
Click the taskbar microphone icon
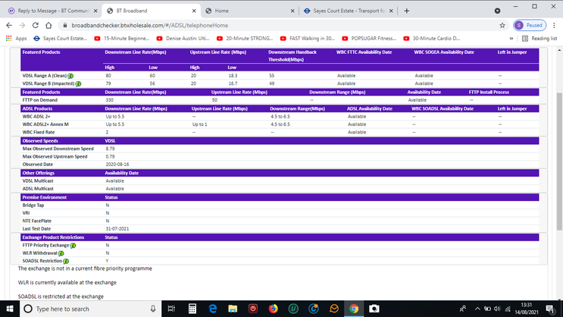153,309
